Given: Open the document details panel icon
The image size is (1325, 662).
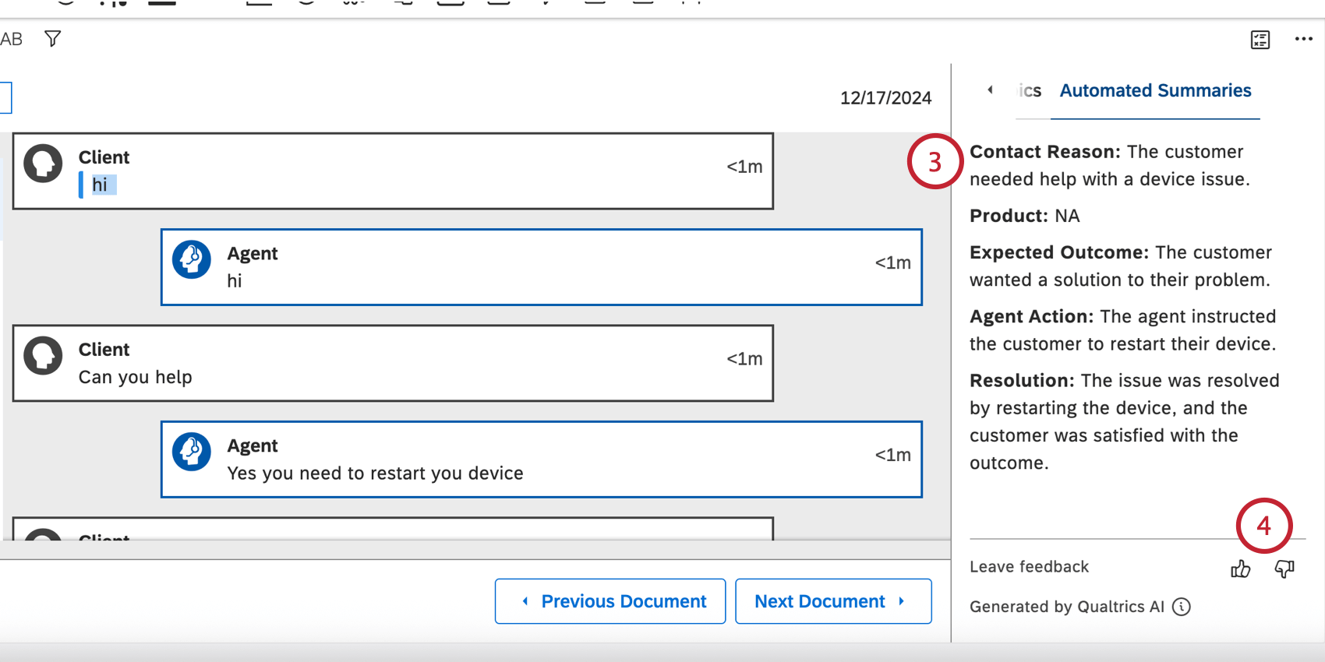Looking at the screenshot, I should pyautogui.click(x=1260, y=40).
